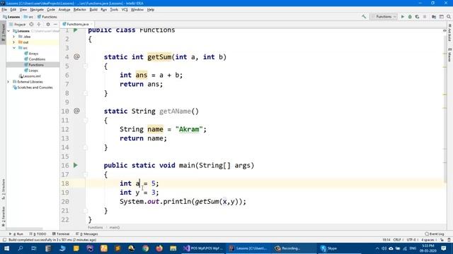Open Task View on the taskbar
453x254 pixels.
click(x=34, y=248)
